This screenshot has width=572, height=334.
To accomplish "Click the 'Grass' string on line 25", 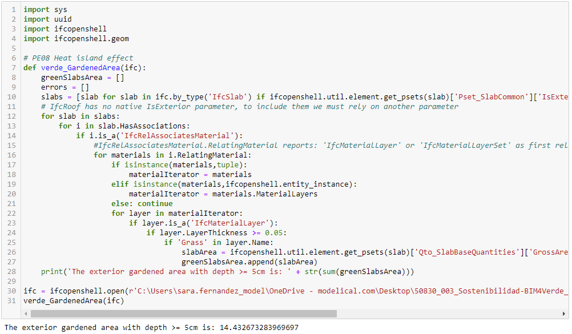I will coord(192,243).
